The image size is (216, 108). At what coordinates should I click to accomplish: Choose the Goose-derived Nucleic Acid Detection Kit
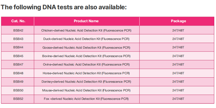point(86,48)
